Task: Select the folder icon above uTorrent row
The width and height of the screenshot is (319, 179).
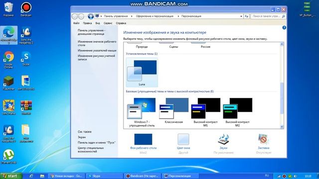Action: point(26,133)
